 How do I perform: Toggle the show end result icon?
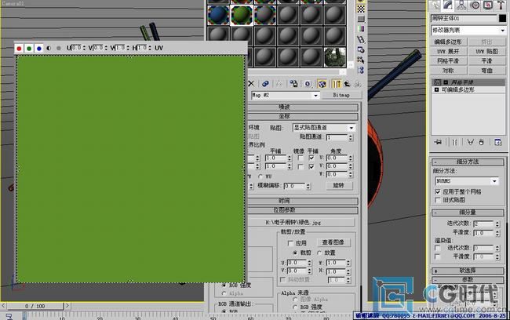click(337, 84)
